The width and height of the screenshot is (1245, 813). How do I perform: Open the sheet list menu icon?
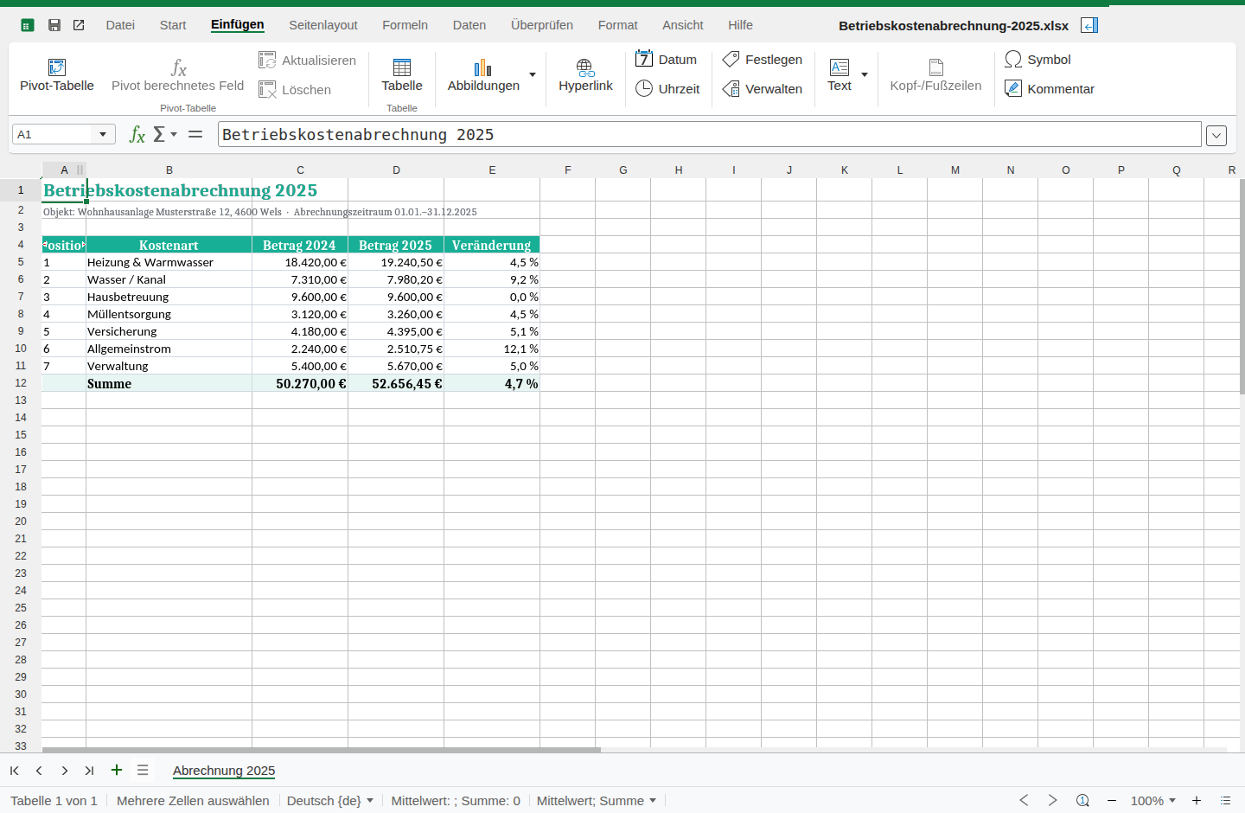click(x=143, y=770)
